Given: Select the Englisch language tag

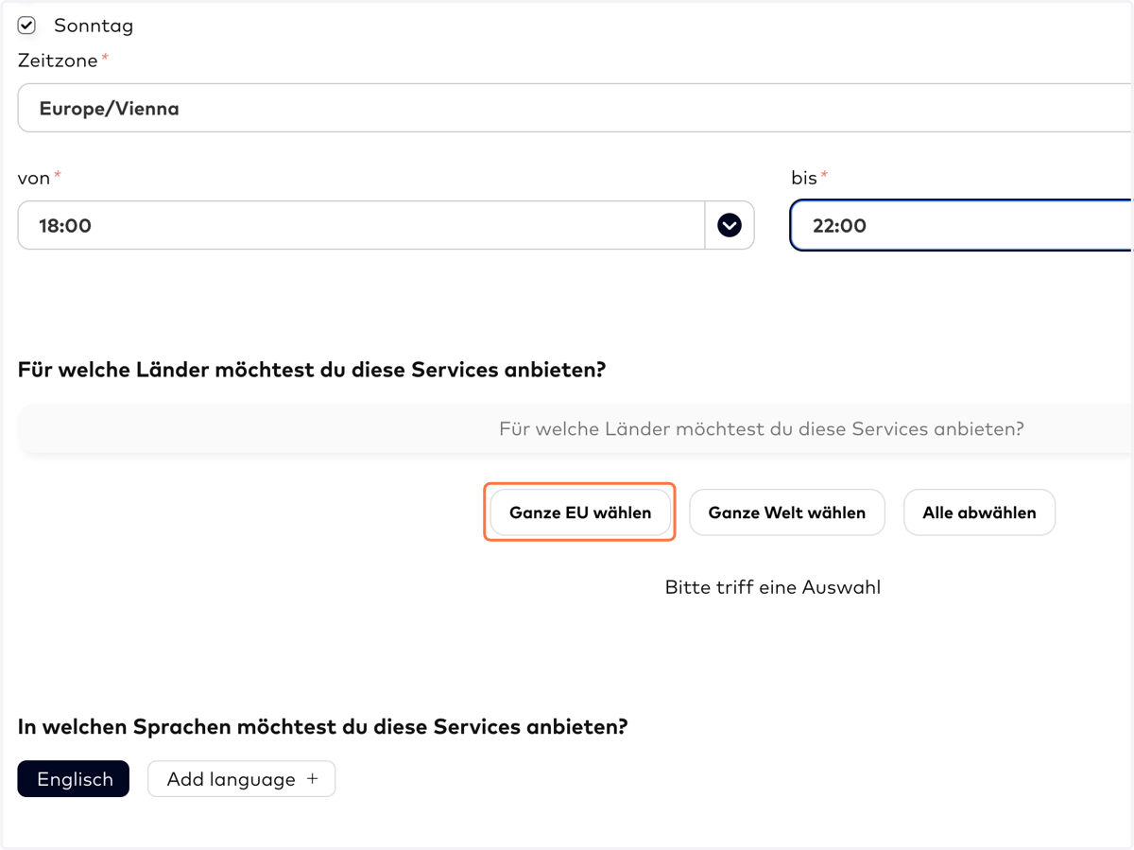Looking at the screenshot, I should (x=74, y=779).
